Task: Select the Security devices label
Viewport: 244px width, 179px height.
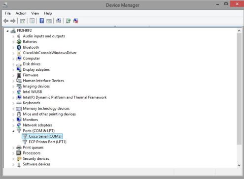Action: tap(36, 159)
